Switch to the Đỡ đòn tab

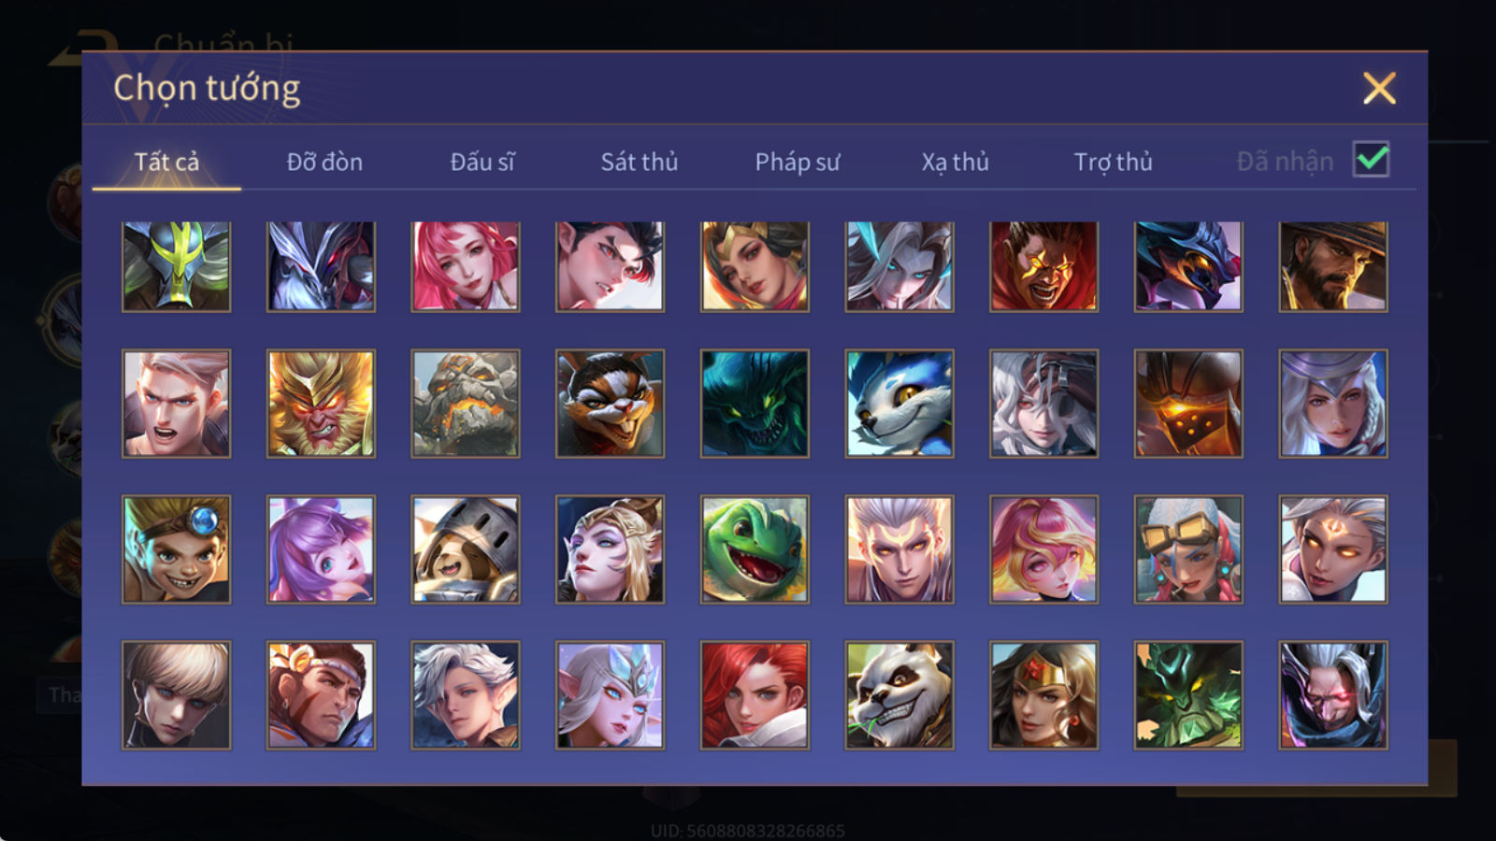click(x=324, y=162)
